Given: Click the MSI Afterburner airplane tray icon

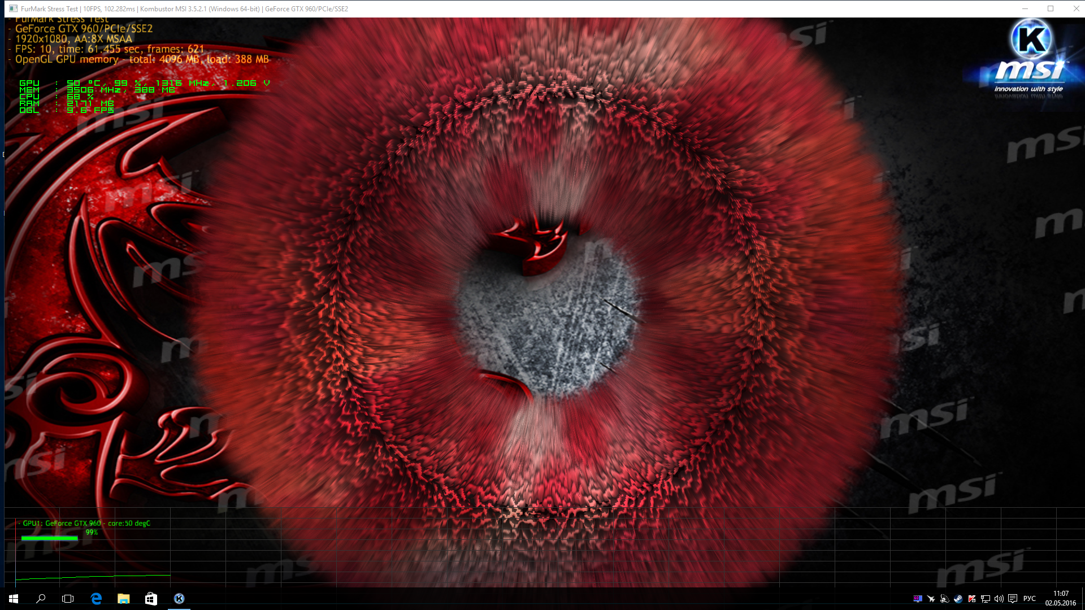Looking at the screenshot, I should tap(931, 599).
